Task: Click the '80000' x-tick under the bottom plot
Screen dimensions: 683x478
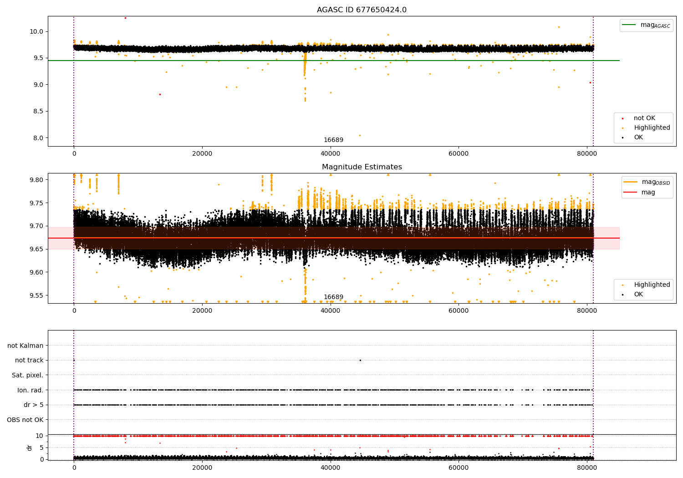Action: (587, 467)
